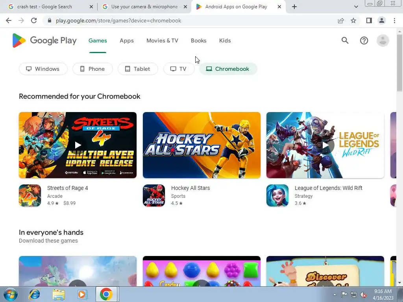Image resolution: width=403 pixels, height=302 pixels.
Task: Select the Windows device filter chip
Action: tap(43, 69)
